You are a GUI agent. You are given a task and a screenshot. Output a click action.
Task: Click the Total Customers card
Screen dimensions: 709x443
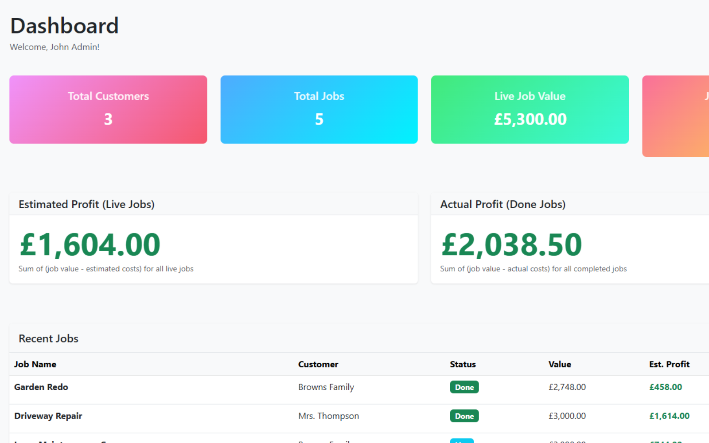click(108, 109)
